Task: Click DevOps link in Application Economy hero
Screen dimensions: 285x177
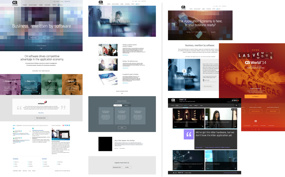Action: [x=188, y=32]
